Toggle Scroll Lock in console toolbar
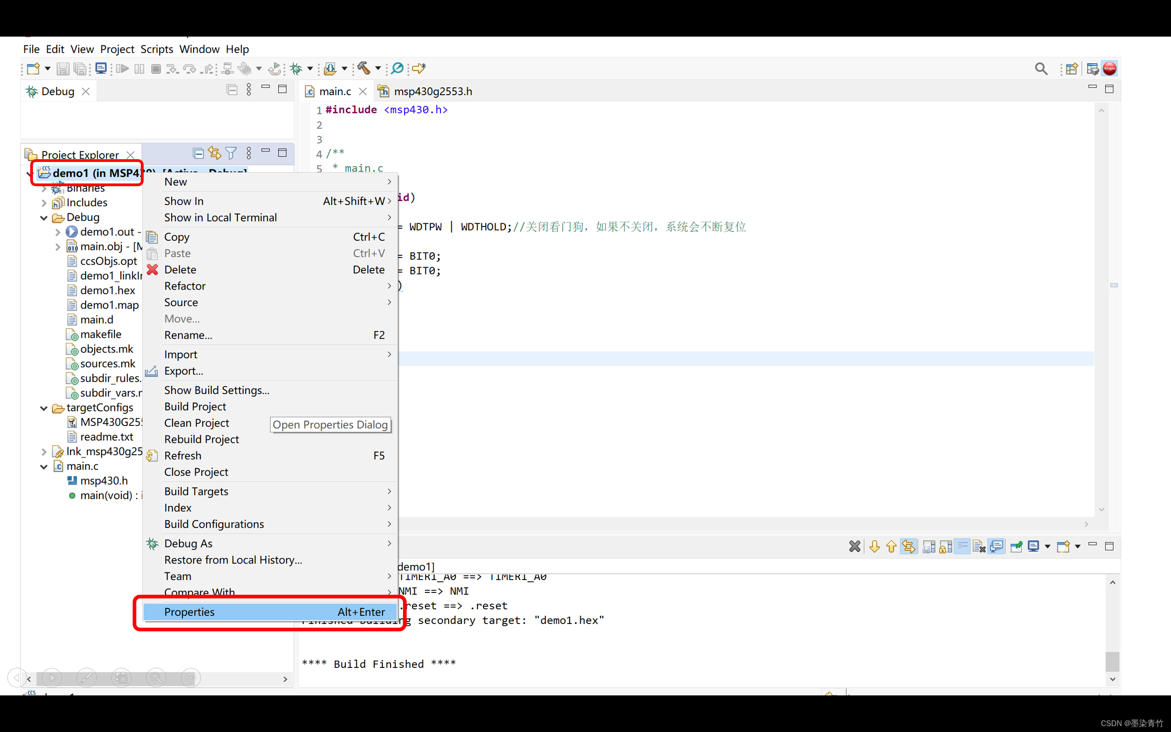Screen dimensions: 1171x732 pos(945,547)
